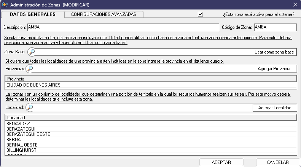
Task: Select the Datos Generales tab
Action: [33, 14]
